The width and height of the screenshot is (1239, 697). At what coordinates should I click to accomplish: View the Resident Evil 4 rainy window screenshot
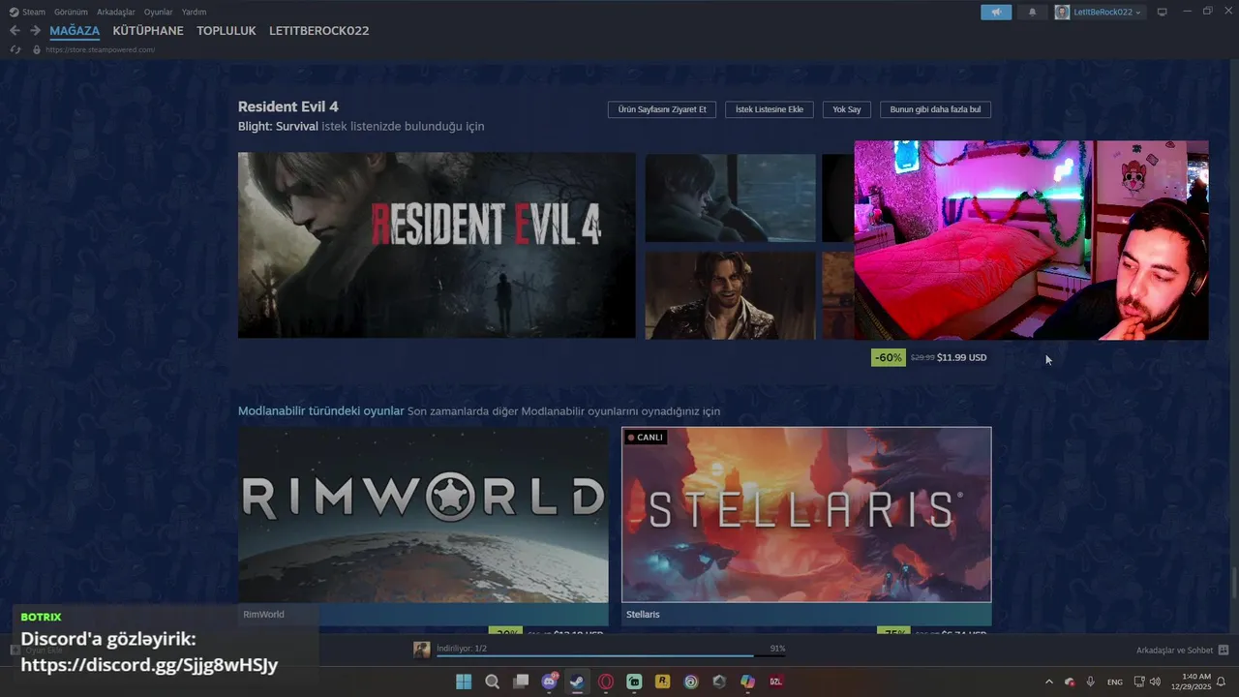point(731,197)
